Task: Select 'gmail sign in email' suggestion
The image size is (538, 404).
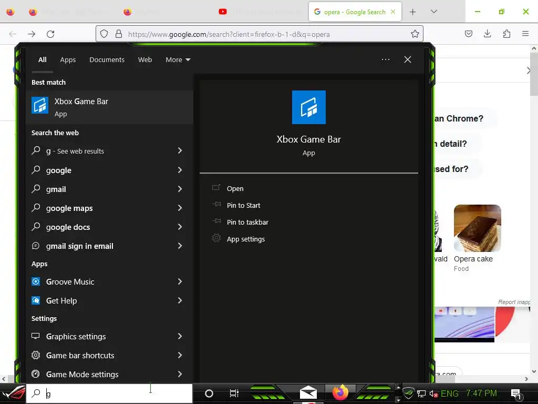Action: (x=80, y=246)
